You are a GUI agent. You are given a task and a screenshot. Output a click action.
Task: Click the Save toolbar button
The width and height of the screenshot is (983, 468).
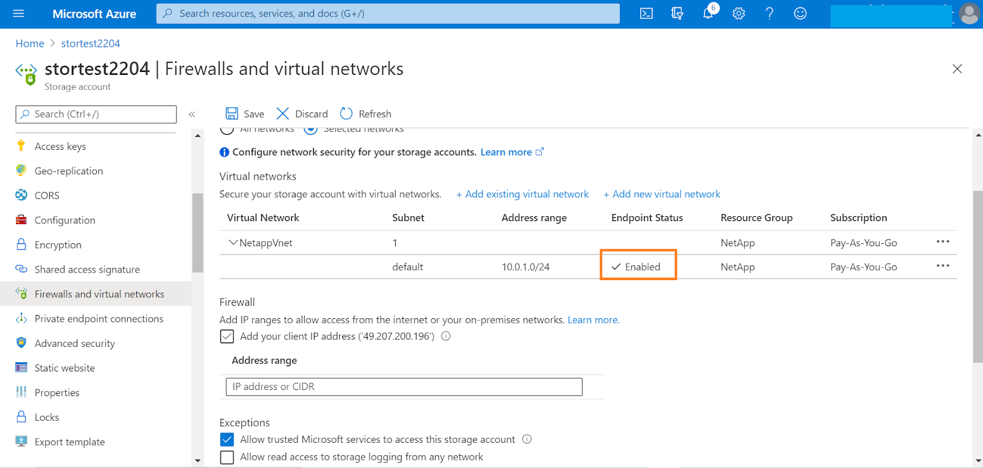tap(245, 114)
